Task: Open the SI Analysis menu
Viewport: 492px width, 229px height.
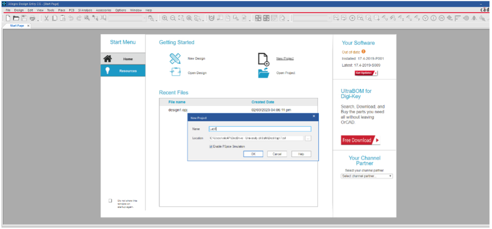Action: point(85,10)
